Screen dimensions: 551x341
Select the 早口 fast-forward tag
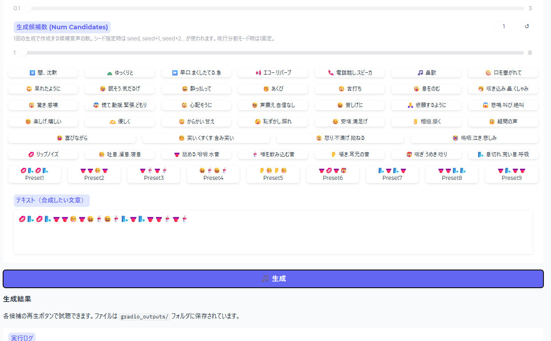pos(196,73)
